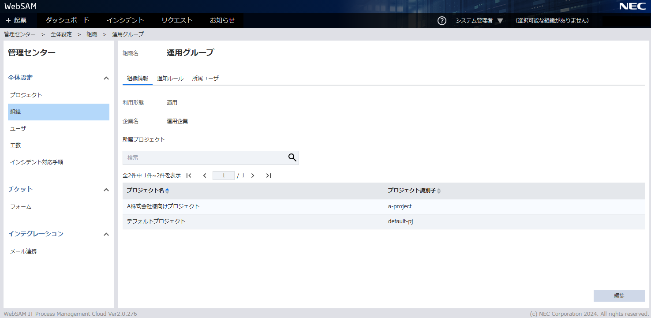This screenshot has height=318, width=651.
Task: Collapse the 全体設定 section
Action: pyautogui.click(x=106, y=78)
